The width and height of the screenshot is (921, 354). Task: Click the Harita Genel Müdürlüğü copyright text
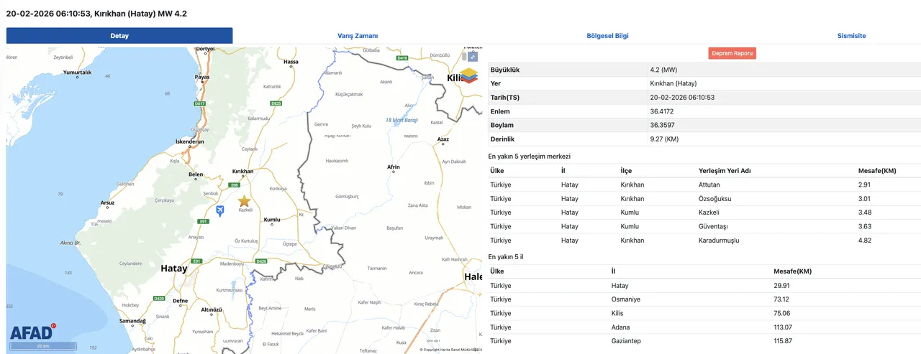tap(450, 350)
